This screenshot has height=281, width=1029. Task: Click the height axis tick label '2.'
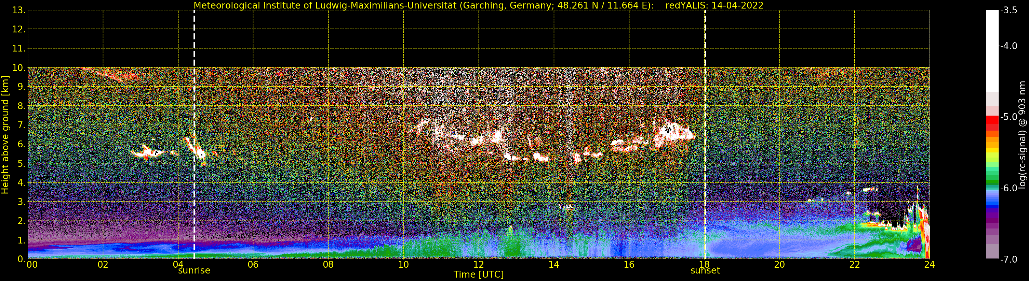[21, 220]
